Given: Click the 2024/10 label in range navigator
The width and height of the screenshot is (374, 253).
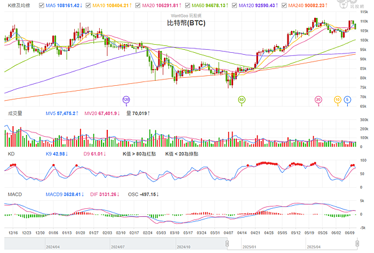Looking at the screenshot, I should pos(184,247).
